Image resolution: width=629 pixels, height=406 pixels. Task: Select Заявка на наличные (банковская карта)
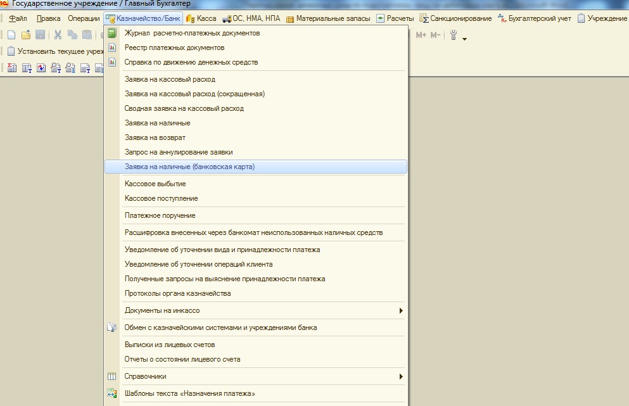tap(189, 167)
